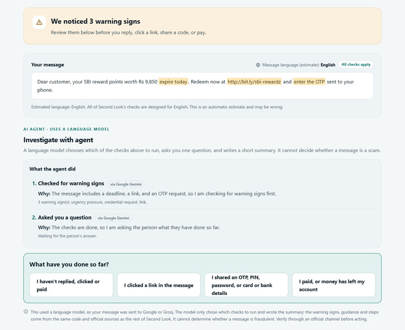Click the "What the agent did" heading
405x330 pixels.
(52, 169)
